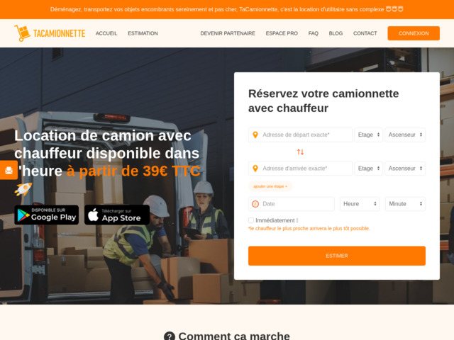The image size is (454, 340).
Task: Open the orange floating mail icon
Action: tap(9, 170)
